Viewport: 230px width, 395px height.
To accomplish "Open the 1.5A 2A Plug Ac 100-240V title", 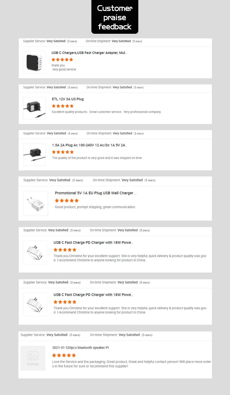I will click(90, 145).
